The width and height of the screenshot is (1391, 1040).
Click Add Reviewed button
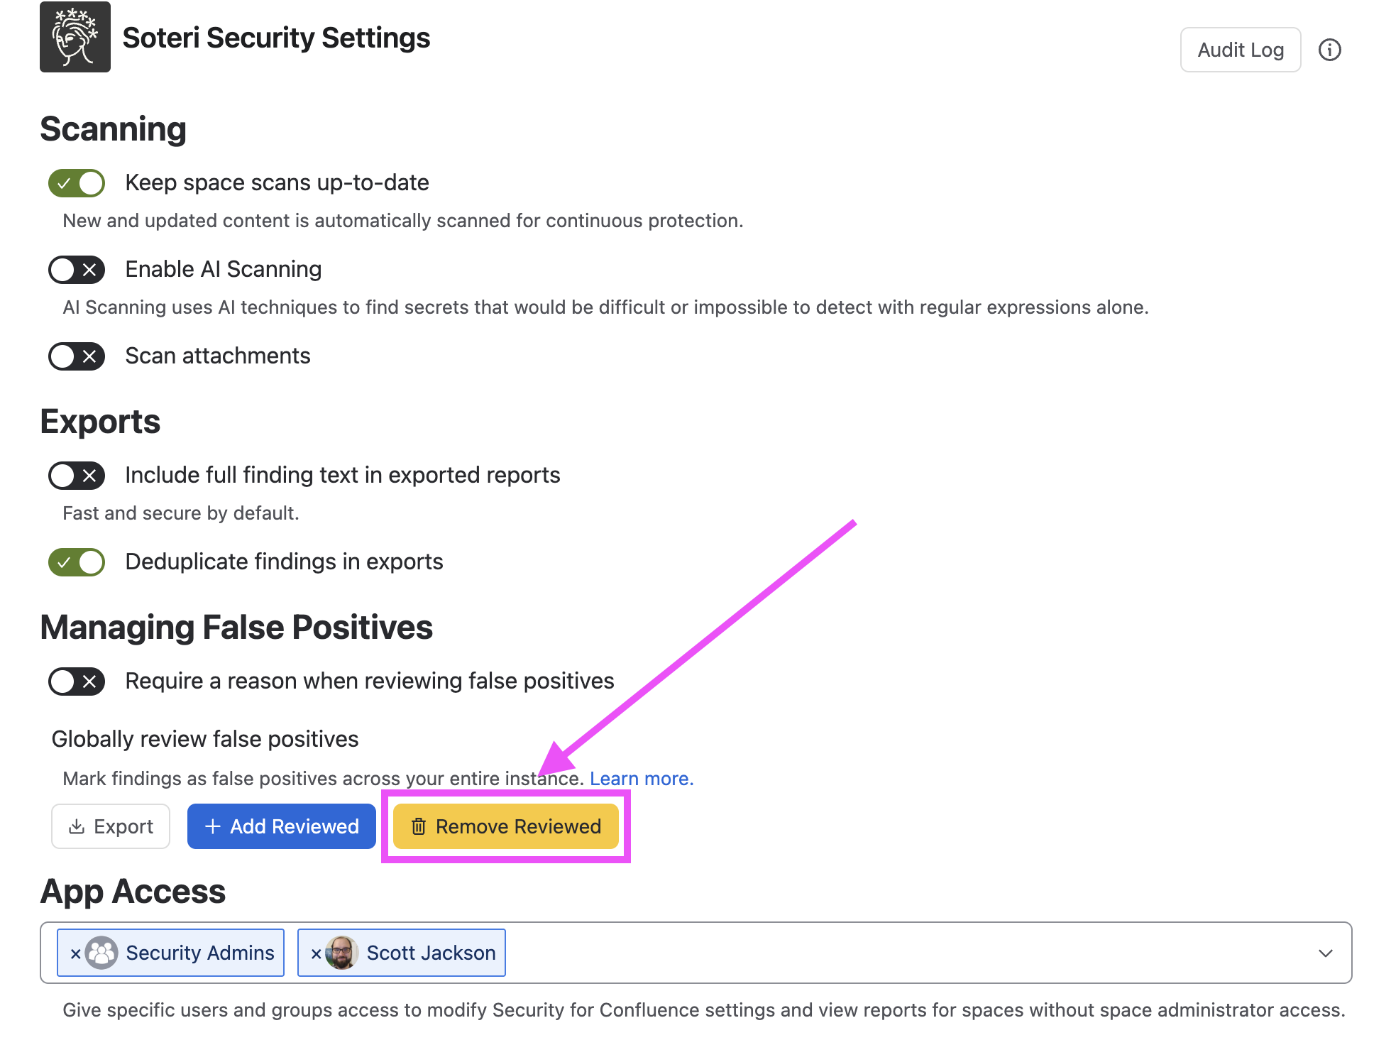[282, 826]
